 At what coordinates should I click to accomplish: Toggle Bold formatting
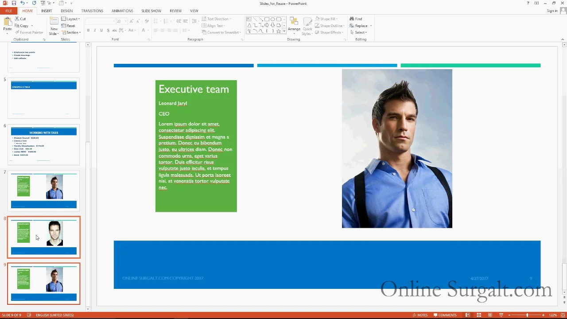pos(88,30)
